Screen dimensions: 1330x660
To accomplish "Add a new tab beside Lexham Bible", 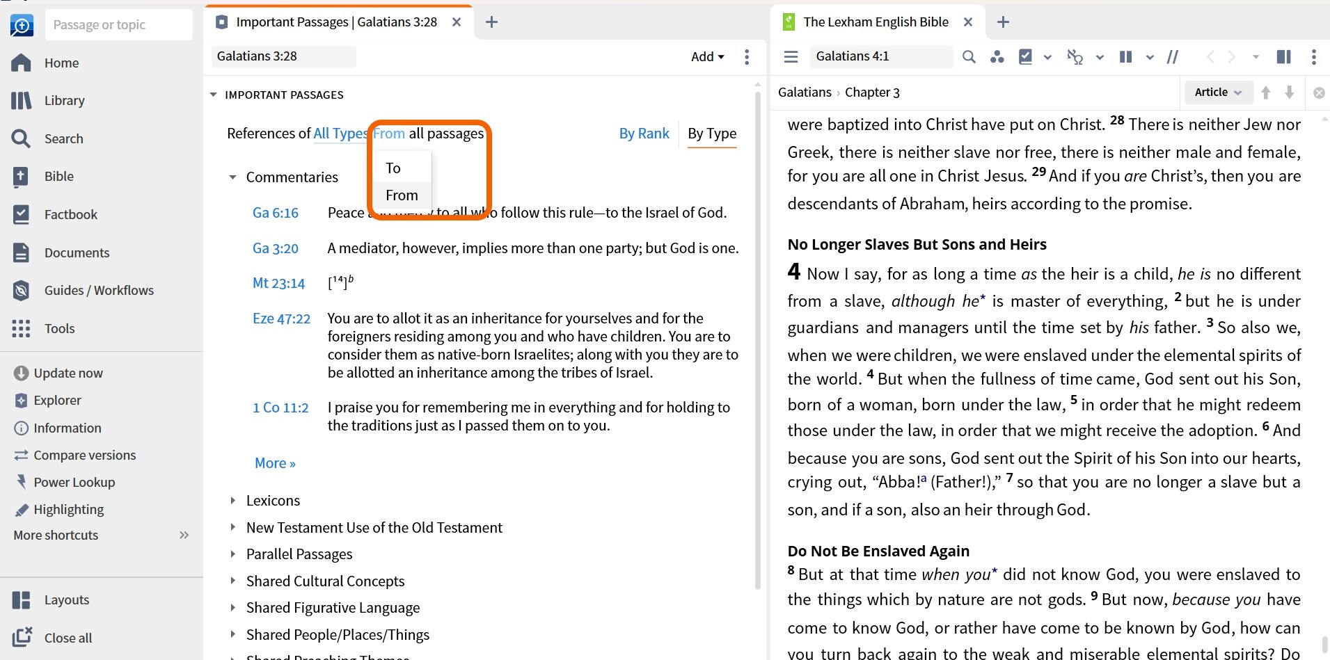I will coord(1003,22).
